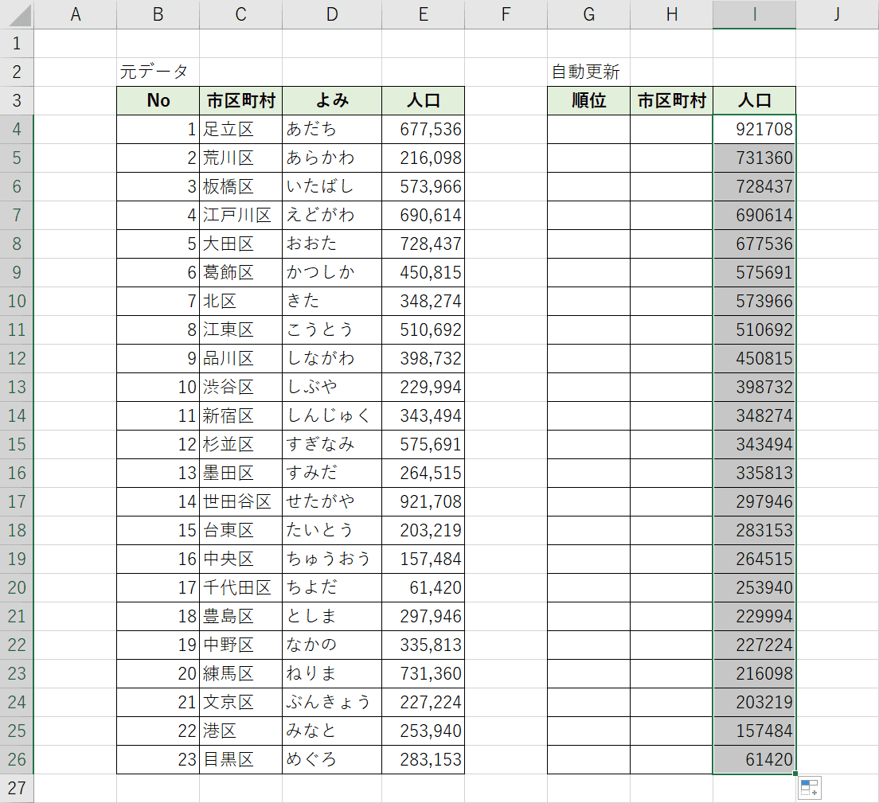Select row 27 header
Screen dimensions: 879x803
pos(17,788)
